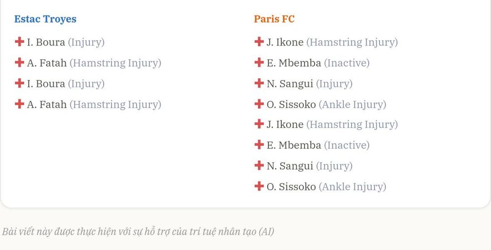Select the first J. Ikone player name
This screenshot has width=491, height=250.
click(x=285, y=42)
